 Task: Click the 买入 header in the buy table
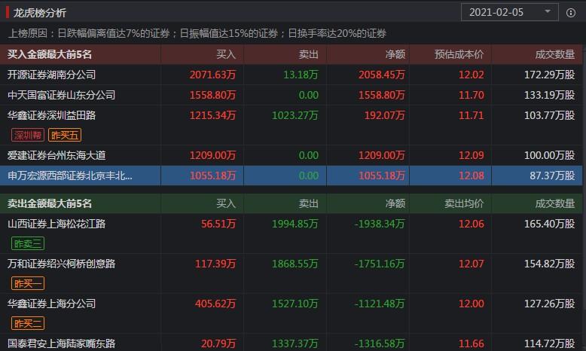pyautogui.click(x=226, y=54)
